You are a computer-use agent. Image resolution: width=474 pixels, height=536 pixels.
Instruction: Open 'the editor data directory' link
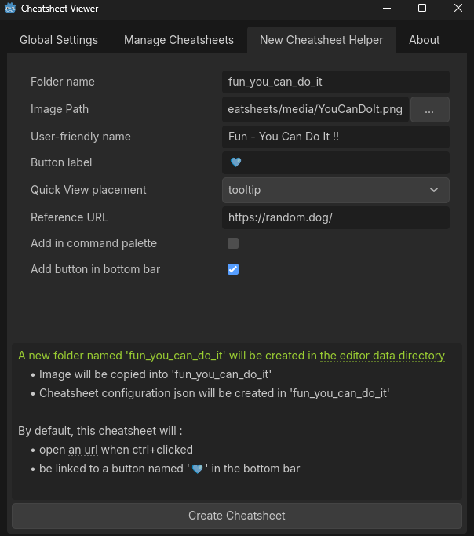point(382,356)
